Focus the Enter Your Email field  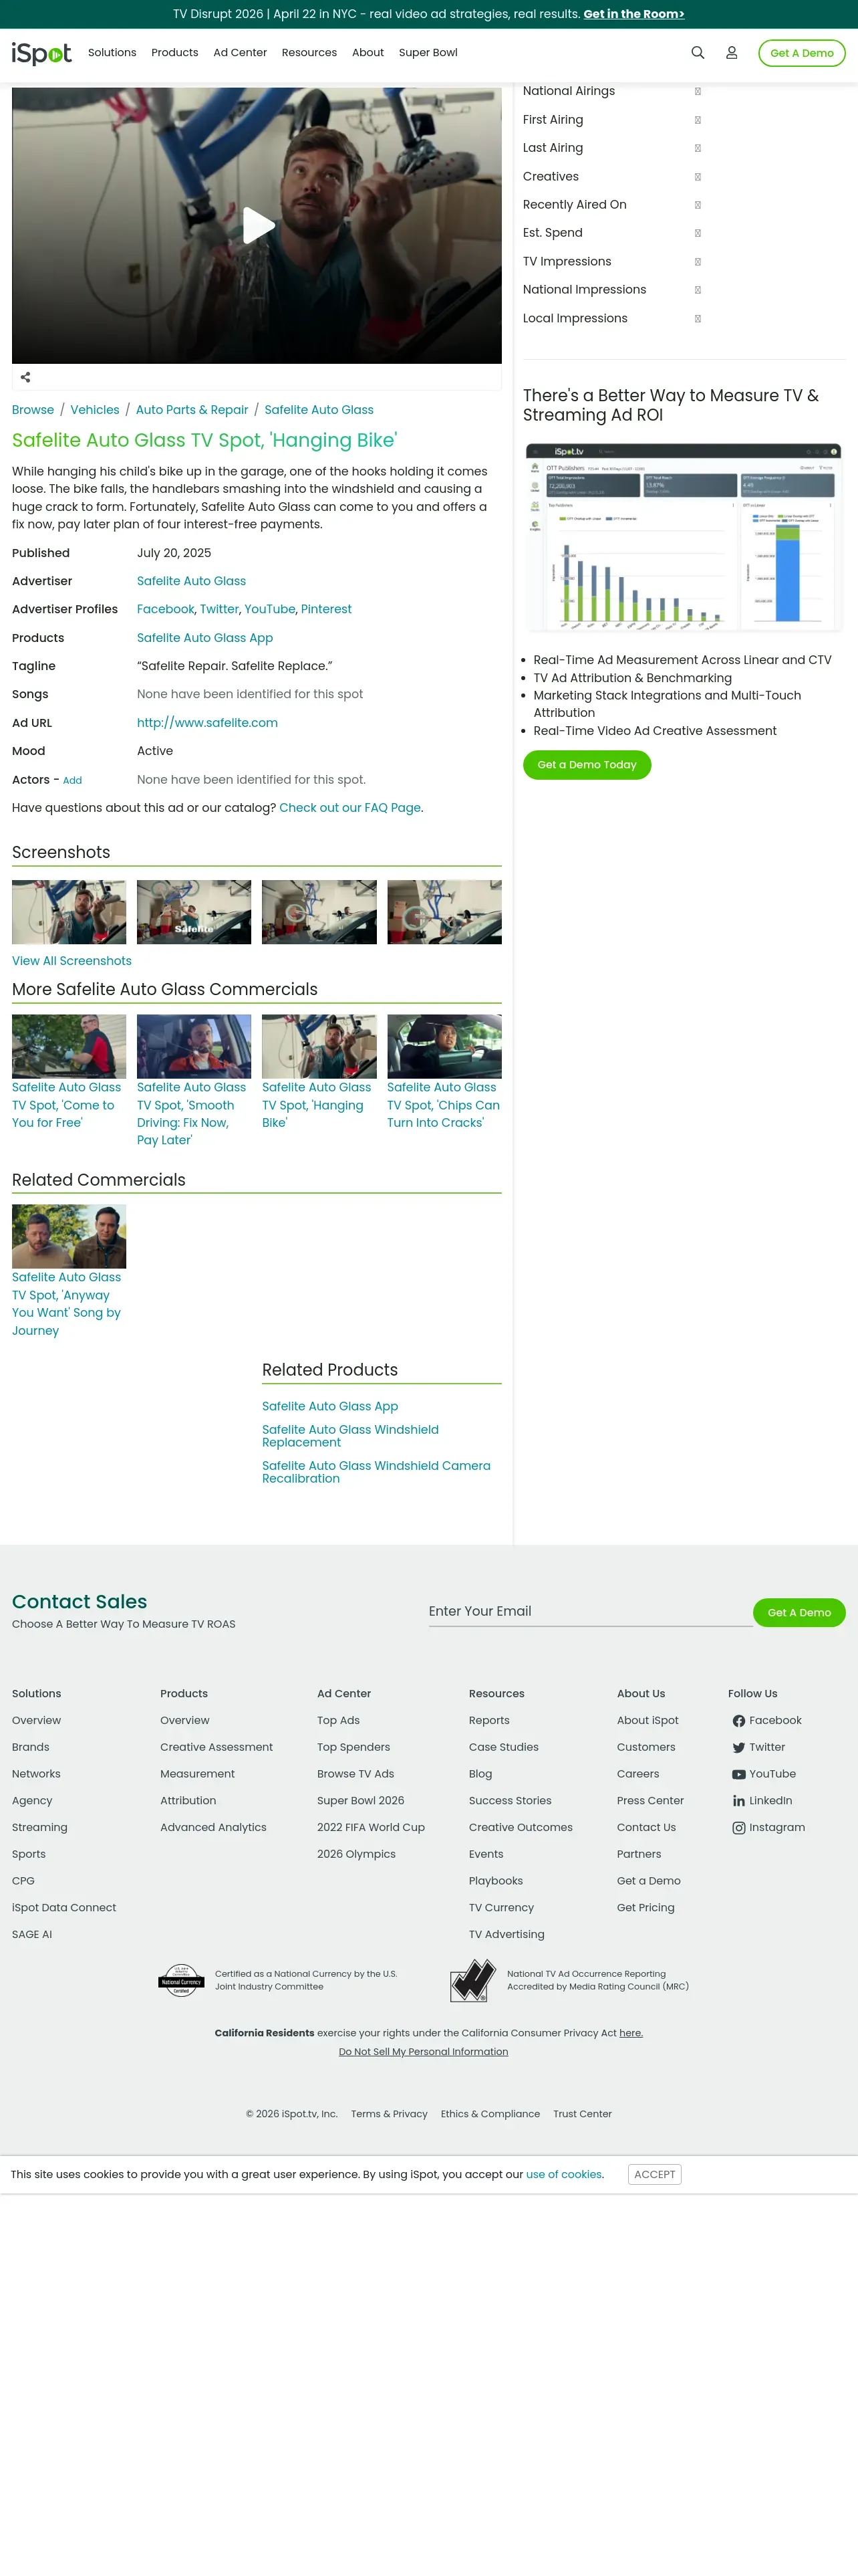pyautogui.click(x=590, y=1612)
